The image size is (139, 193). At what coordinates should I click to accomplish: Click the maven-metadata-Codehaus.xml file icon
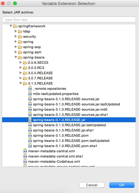coord(25,161)
